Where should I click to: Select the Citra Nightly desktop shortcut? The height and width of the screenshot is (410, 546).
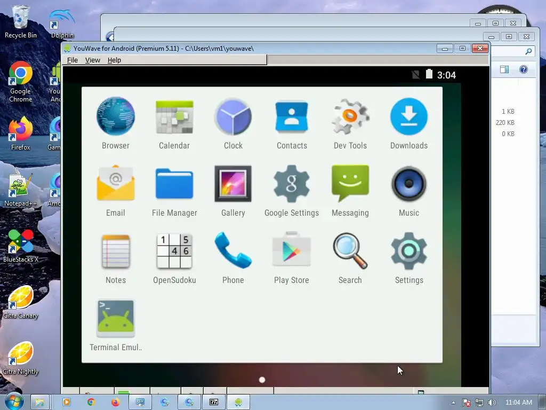click(x=21, y=358)
